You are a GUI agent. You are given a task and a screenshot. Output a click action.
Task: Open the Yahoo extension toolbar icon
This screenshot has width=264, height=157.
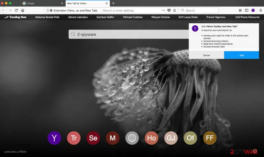click(253, 10)
